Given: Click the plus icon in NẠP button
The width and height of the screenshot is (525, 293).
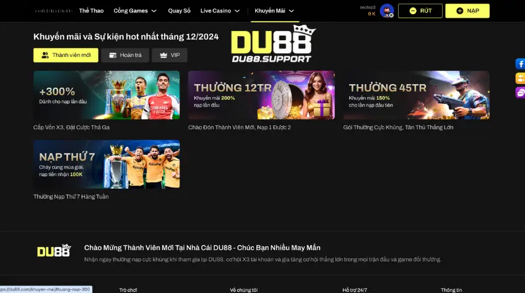Looking at the screenshot, I should [460, 11].
